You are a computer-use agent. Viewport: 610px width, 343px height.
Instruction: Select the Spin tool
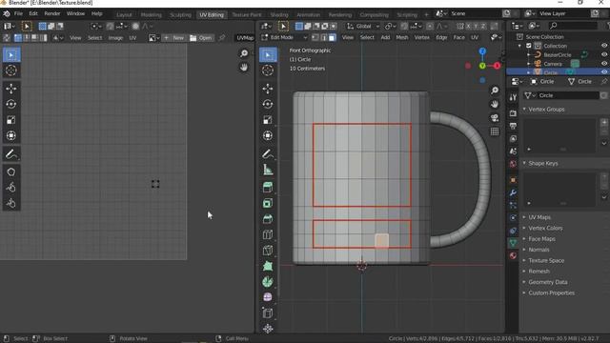tap(268, 282)
